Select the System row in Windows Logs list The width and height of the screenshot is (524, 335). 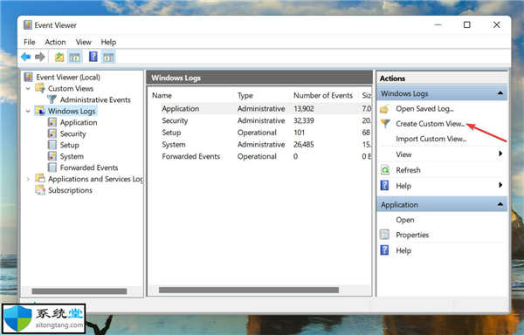point(260,145)
